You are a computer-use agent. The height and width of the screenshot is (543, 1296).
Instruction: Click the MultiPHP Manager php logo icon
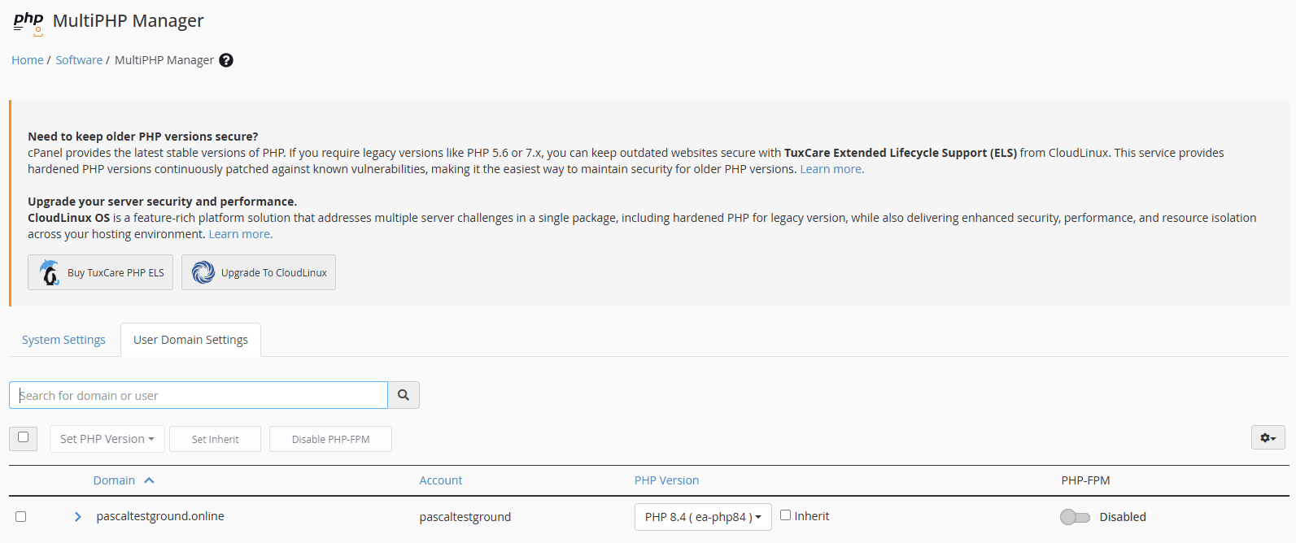pyautogui.click(x=28, y=23)
